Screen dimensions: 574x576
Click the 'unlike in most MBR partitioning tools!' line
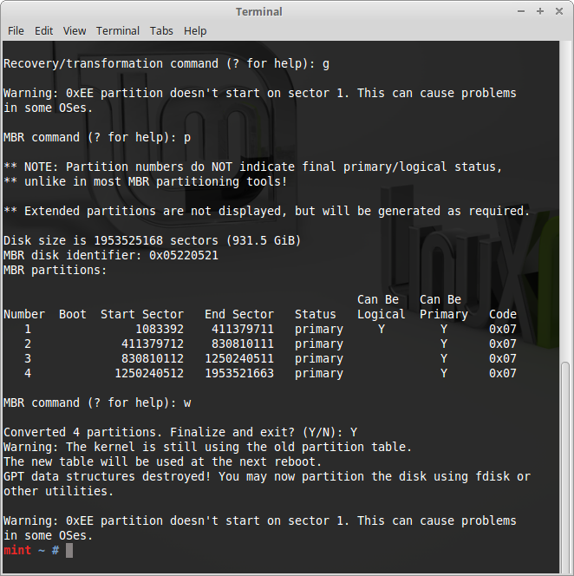[x=146, y=182]
